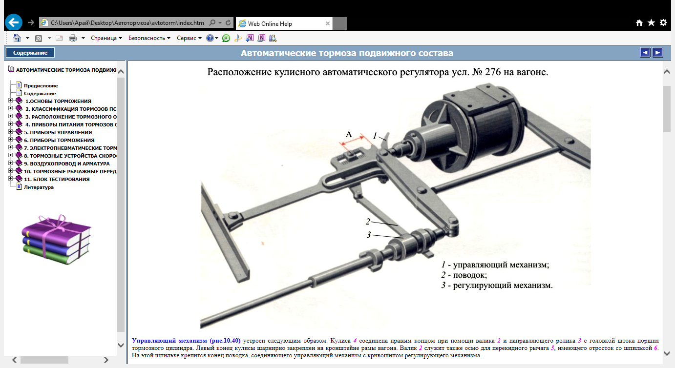Click the stacked books image in sidebar
The width and height of the screenshot is (675, 368).
(57, 240)
